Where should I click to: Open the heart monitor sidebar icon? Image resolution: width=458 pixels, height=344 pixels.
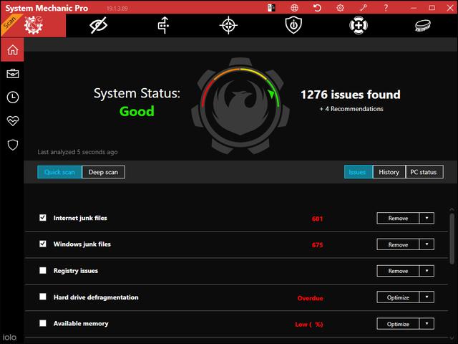pyautogui.click(x=13, y=121)
